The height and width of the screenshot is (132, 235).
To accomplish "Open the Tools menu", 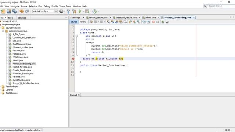I will (x=69, y=6).
